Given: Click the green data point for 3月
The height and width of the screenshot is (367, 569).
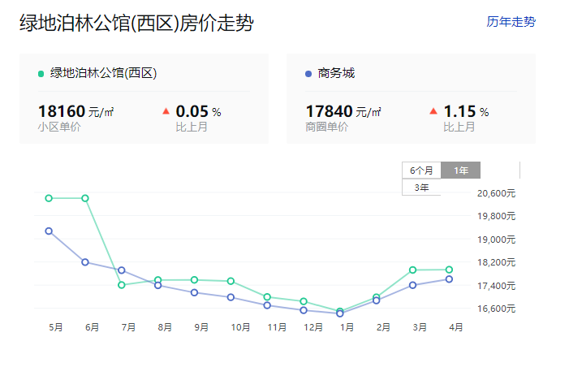Looking at the screenshot, I should click(412, 270).
